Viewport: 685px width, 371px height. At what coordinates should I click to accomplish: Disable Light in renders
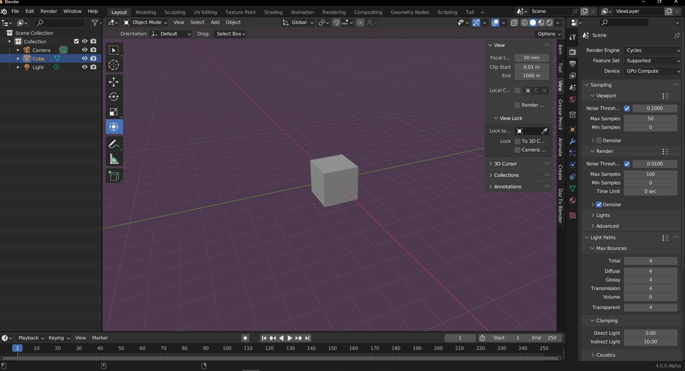[x=94, y=67]
